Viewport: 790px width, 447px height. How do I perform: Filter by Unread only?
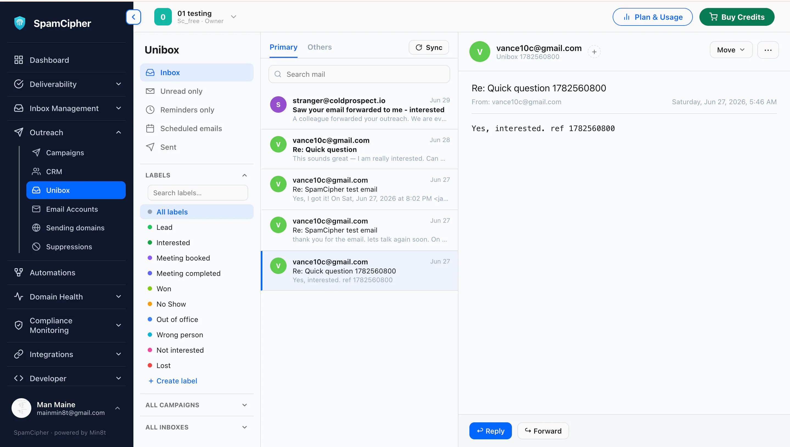[x=197, y=91]
